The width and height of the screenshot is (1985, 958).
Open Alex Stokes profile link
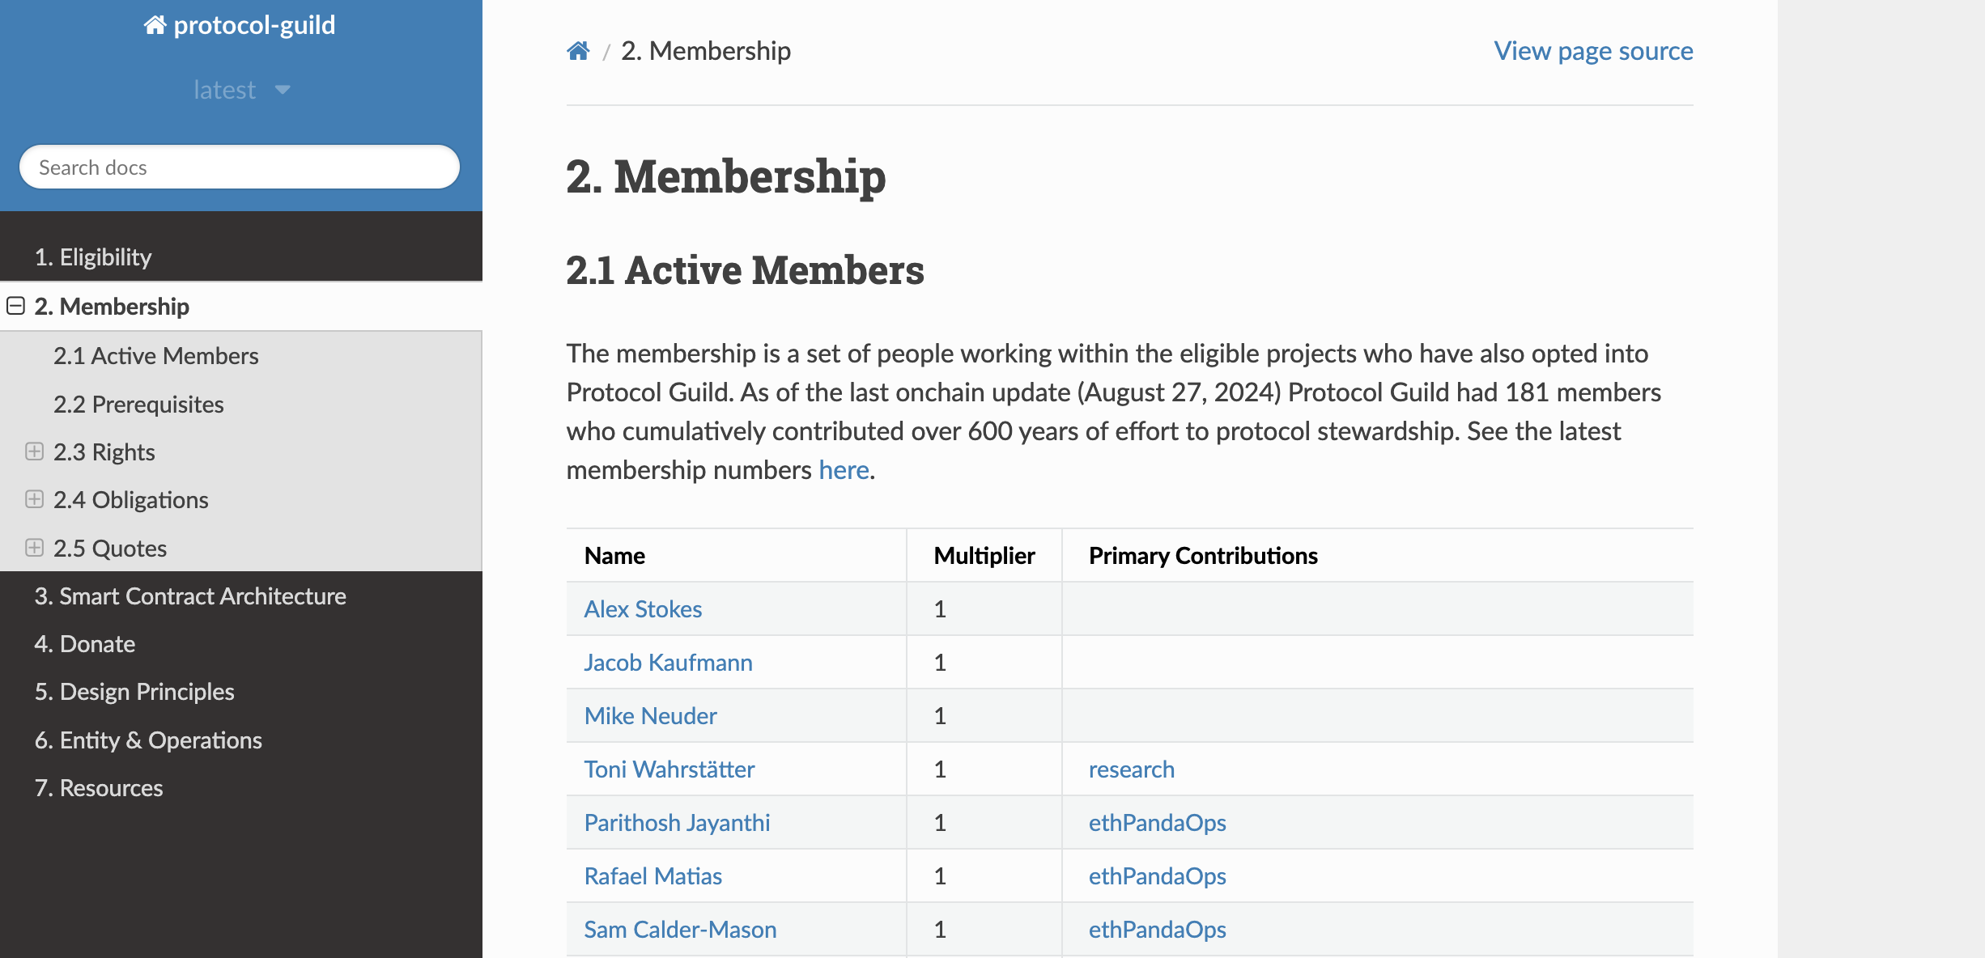(643, 609)
